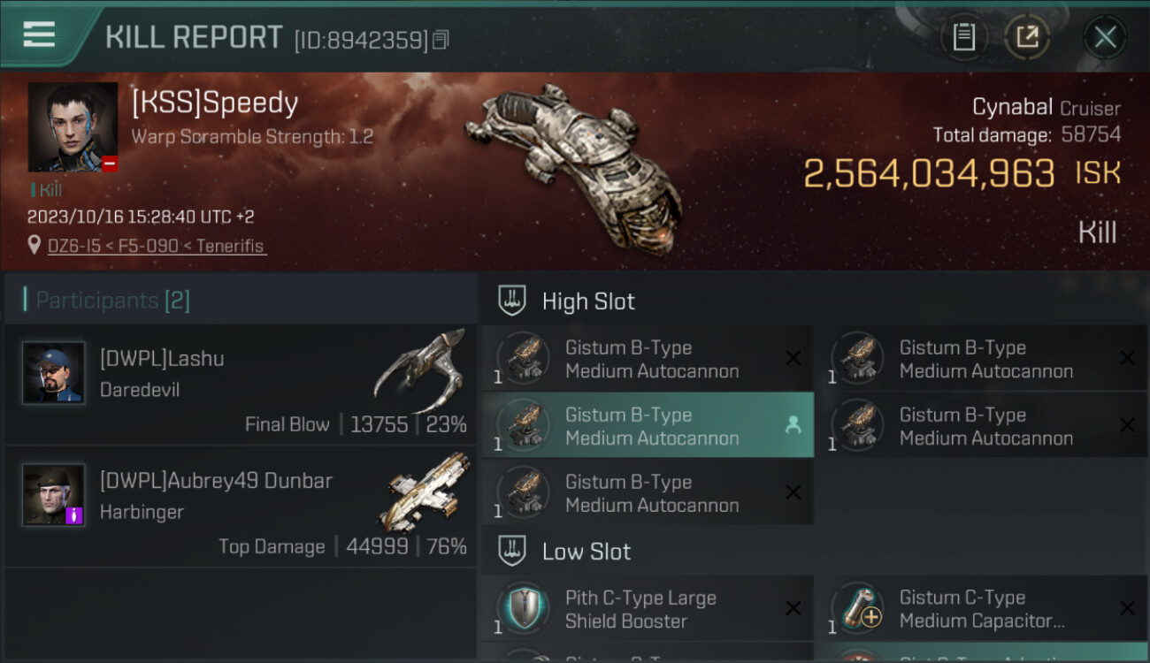Click the Daredevil ship icon
The image size is (1150, 663).
pos(419,371)
